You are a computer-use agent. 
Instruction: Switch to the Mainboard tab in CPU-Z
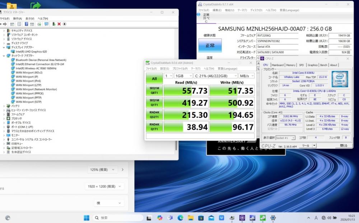coord(278,65)
